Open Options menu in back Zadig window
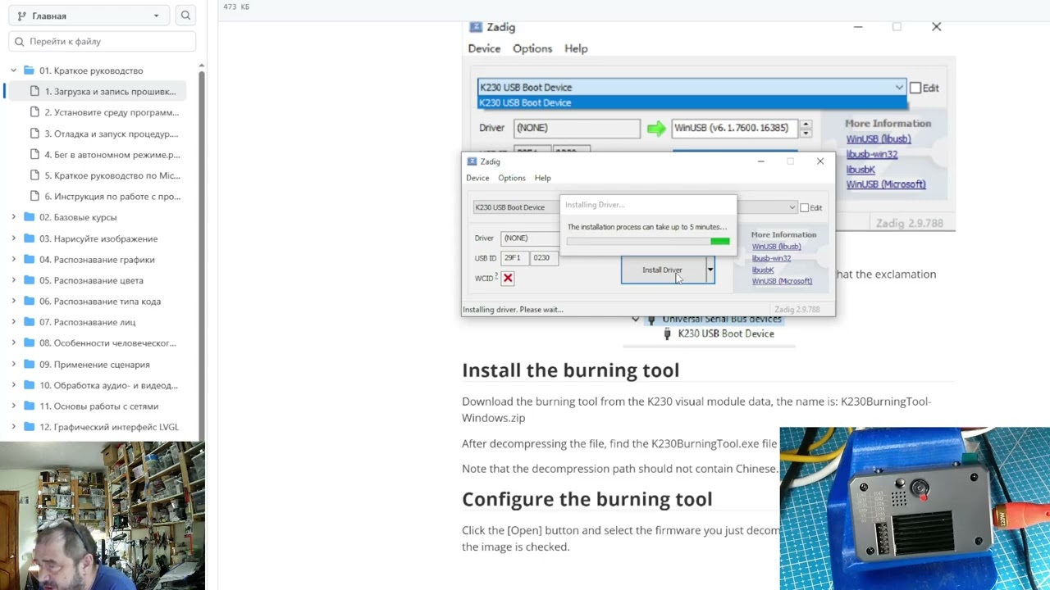1050x590 pixels. tap(532, 48)
